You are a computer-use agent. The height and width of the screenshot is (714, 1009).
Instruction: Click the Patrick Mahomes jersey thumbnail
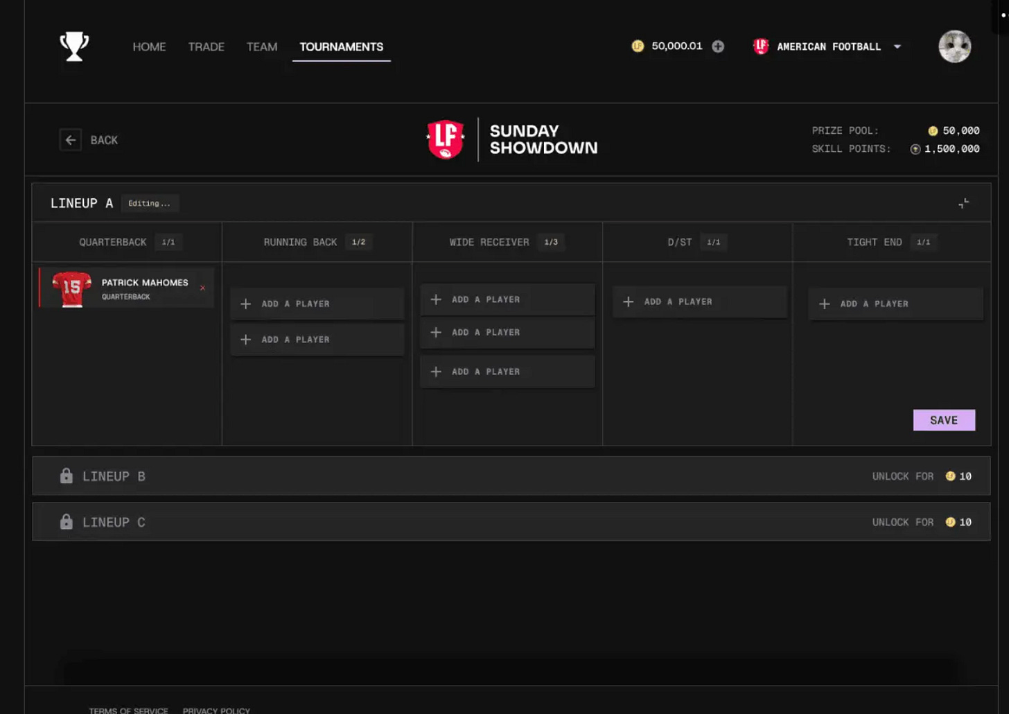tap(71, 288)
